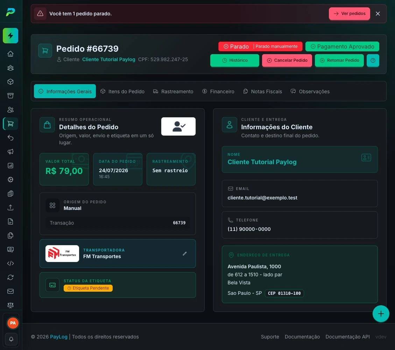
Task: Switch to Rastreamento tab
Action: point(173,92)
